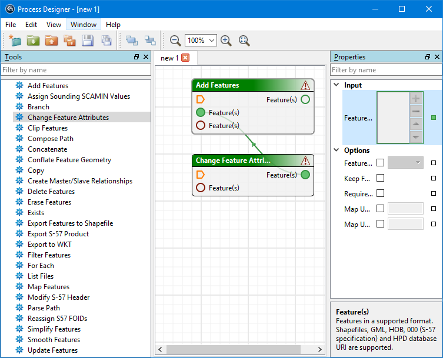Open the Edit menu
Screen dimensions: 443x358
coord(31,25)
